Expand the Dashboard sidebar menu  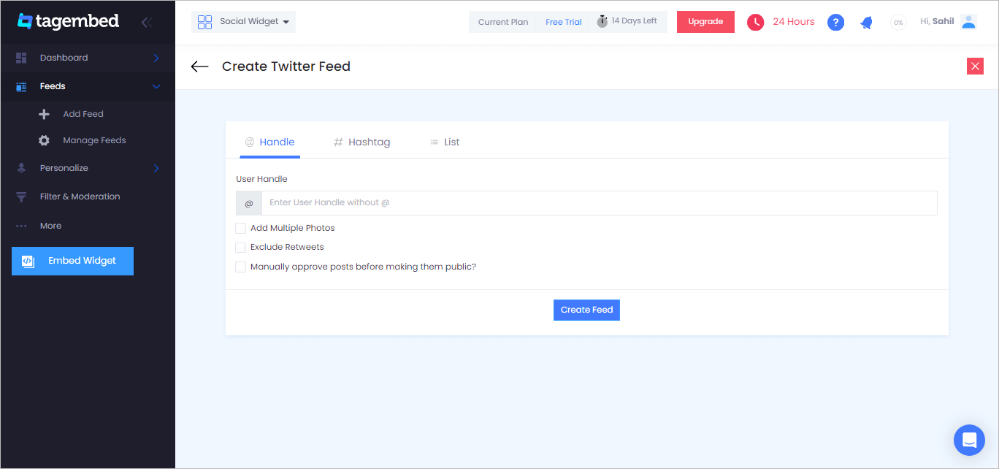(x=88, y=58)
